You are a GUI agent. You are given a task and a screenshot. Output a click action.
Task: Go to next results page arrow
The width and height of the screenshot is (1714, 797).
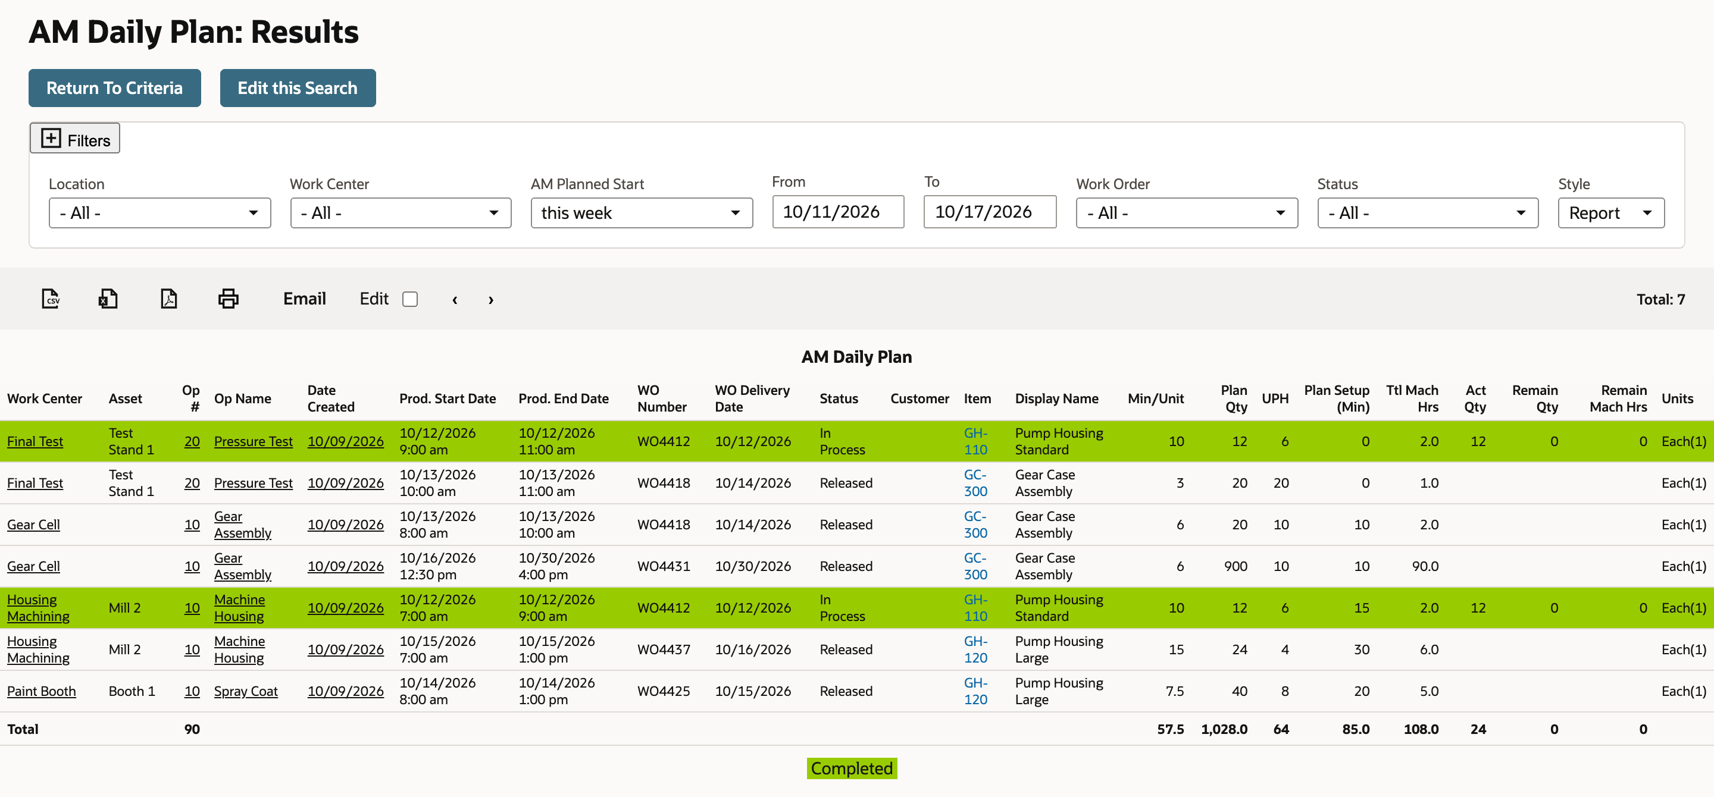491,300
